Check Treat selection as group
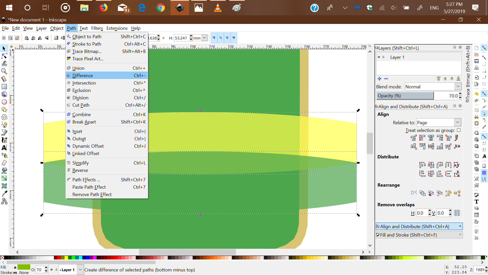Screen dimensions: 488x275 coord(459,130)
